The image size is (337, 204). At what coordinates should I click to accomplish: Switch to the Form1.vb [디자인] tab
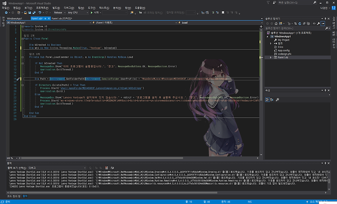pyautogui.click(x=62, y=19)
